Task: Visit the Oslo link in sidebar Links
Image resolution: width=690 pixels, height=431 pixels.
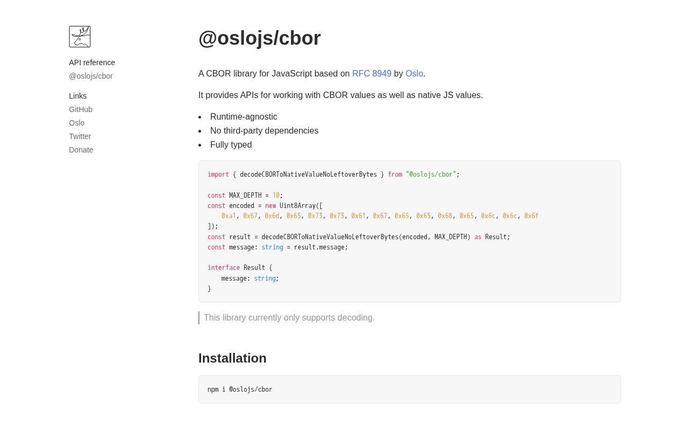Action: (77, 123)
